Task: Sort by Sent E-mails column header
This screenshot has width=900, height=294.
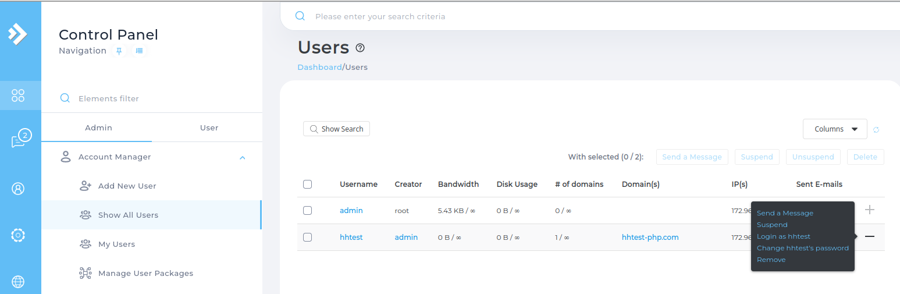Action: pos(819,184)
